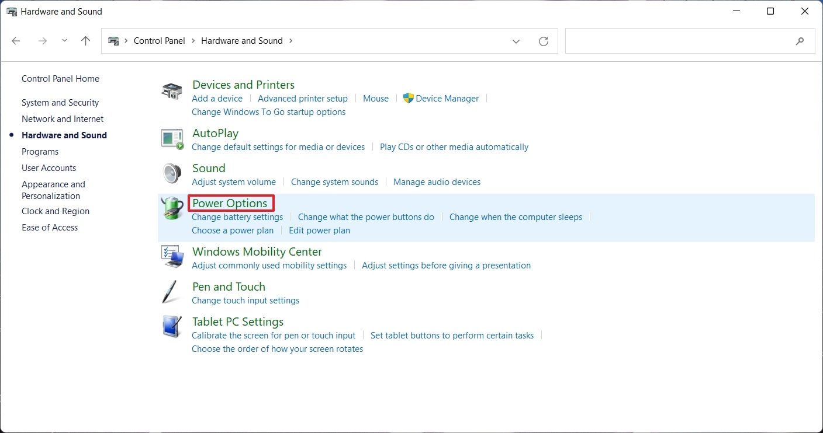Click Manage audio devices
Screen dimensions: 823x433
(x=437, y=182)
